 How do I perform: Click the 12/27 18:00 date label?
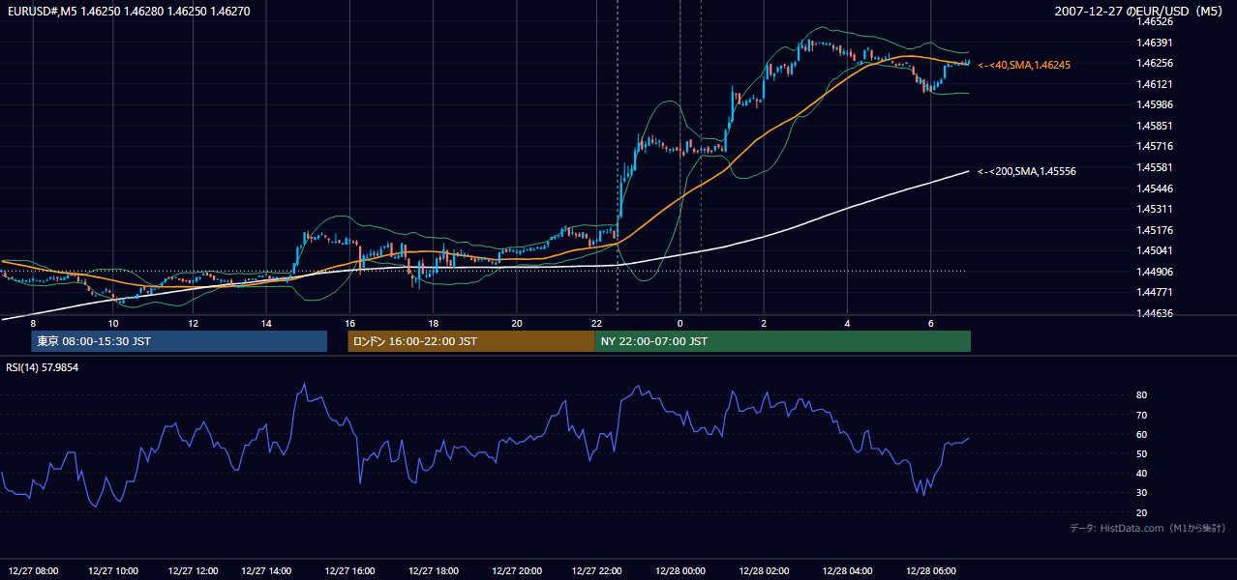click(x=434, y=571)
